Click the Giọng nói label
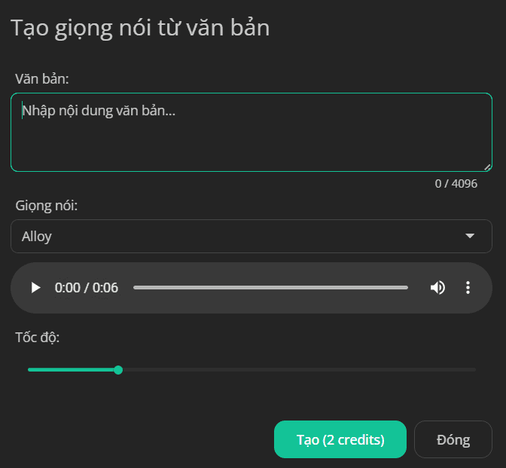 coord(47,206)
